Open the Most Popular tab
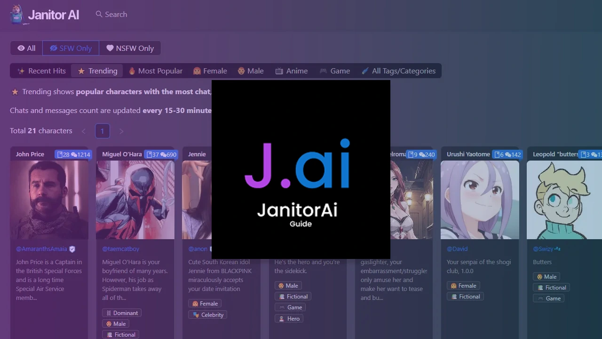 pos(155,71)
